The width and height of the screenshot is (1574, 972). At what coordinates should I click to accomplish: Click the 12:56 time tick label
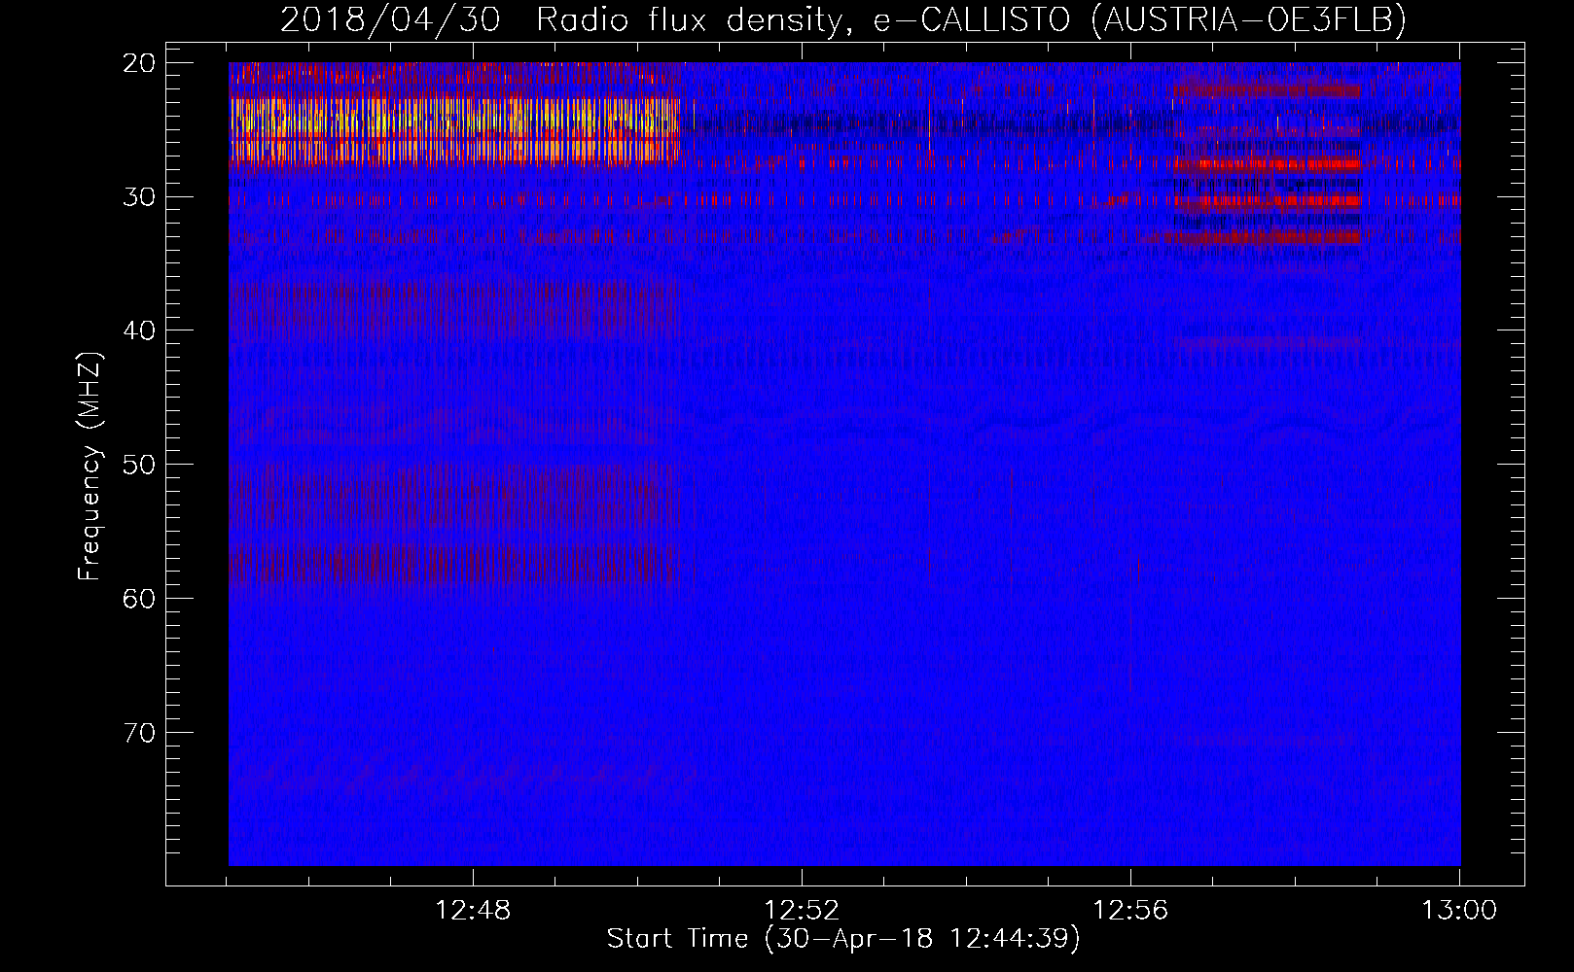1130,911
